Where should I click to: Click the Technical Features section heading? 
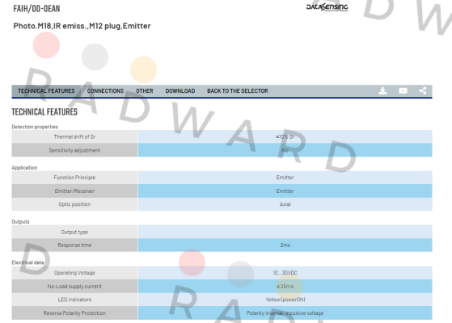point(44,111)
